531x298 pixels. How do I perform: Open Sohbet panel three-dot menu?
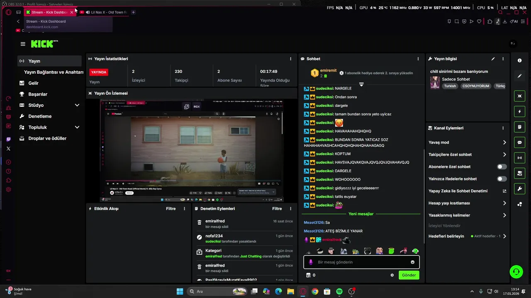pyautogui.click(x=418, y=59)
